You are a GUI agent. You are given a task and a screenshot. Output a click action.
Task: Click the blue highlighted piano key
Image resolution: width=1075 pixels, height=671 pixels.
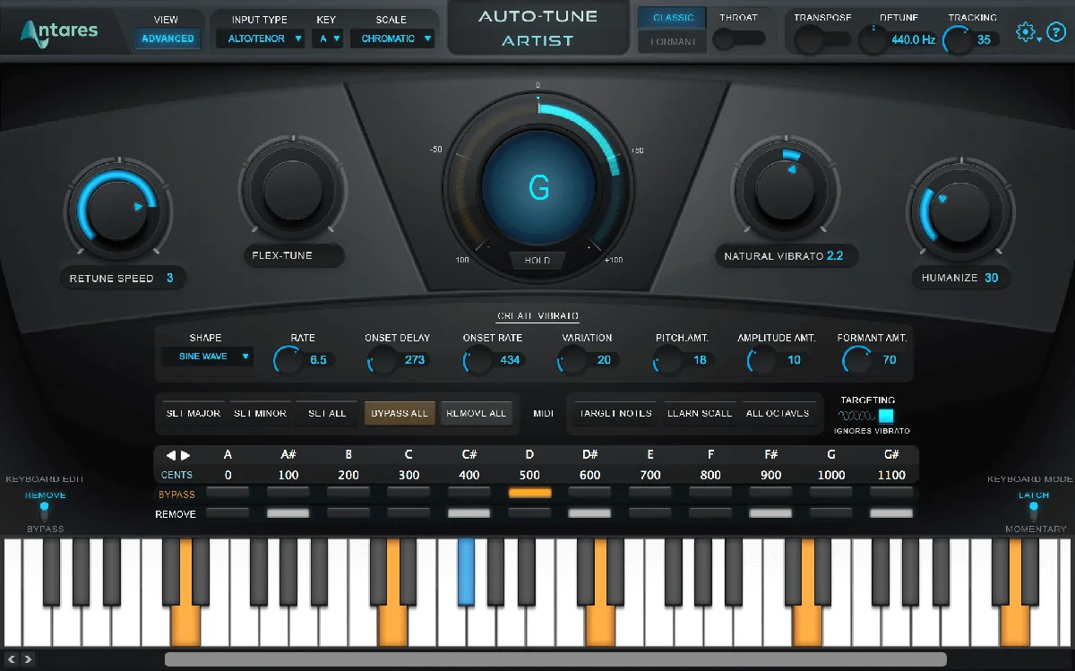coord(466,571)
